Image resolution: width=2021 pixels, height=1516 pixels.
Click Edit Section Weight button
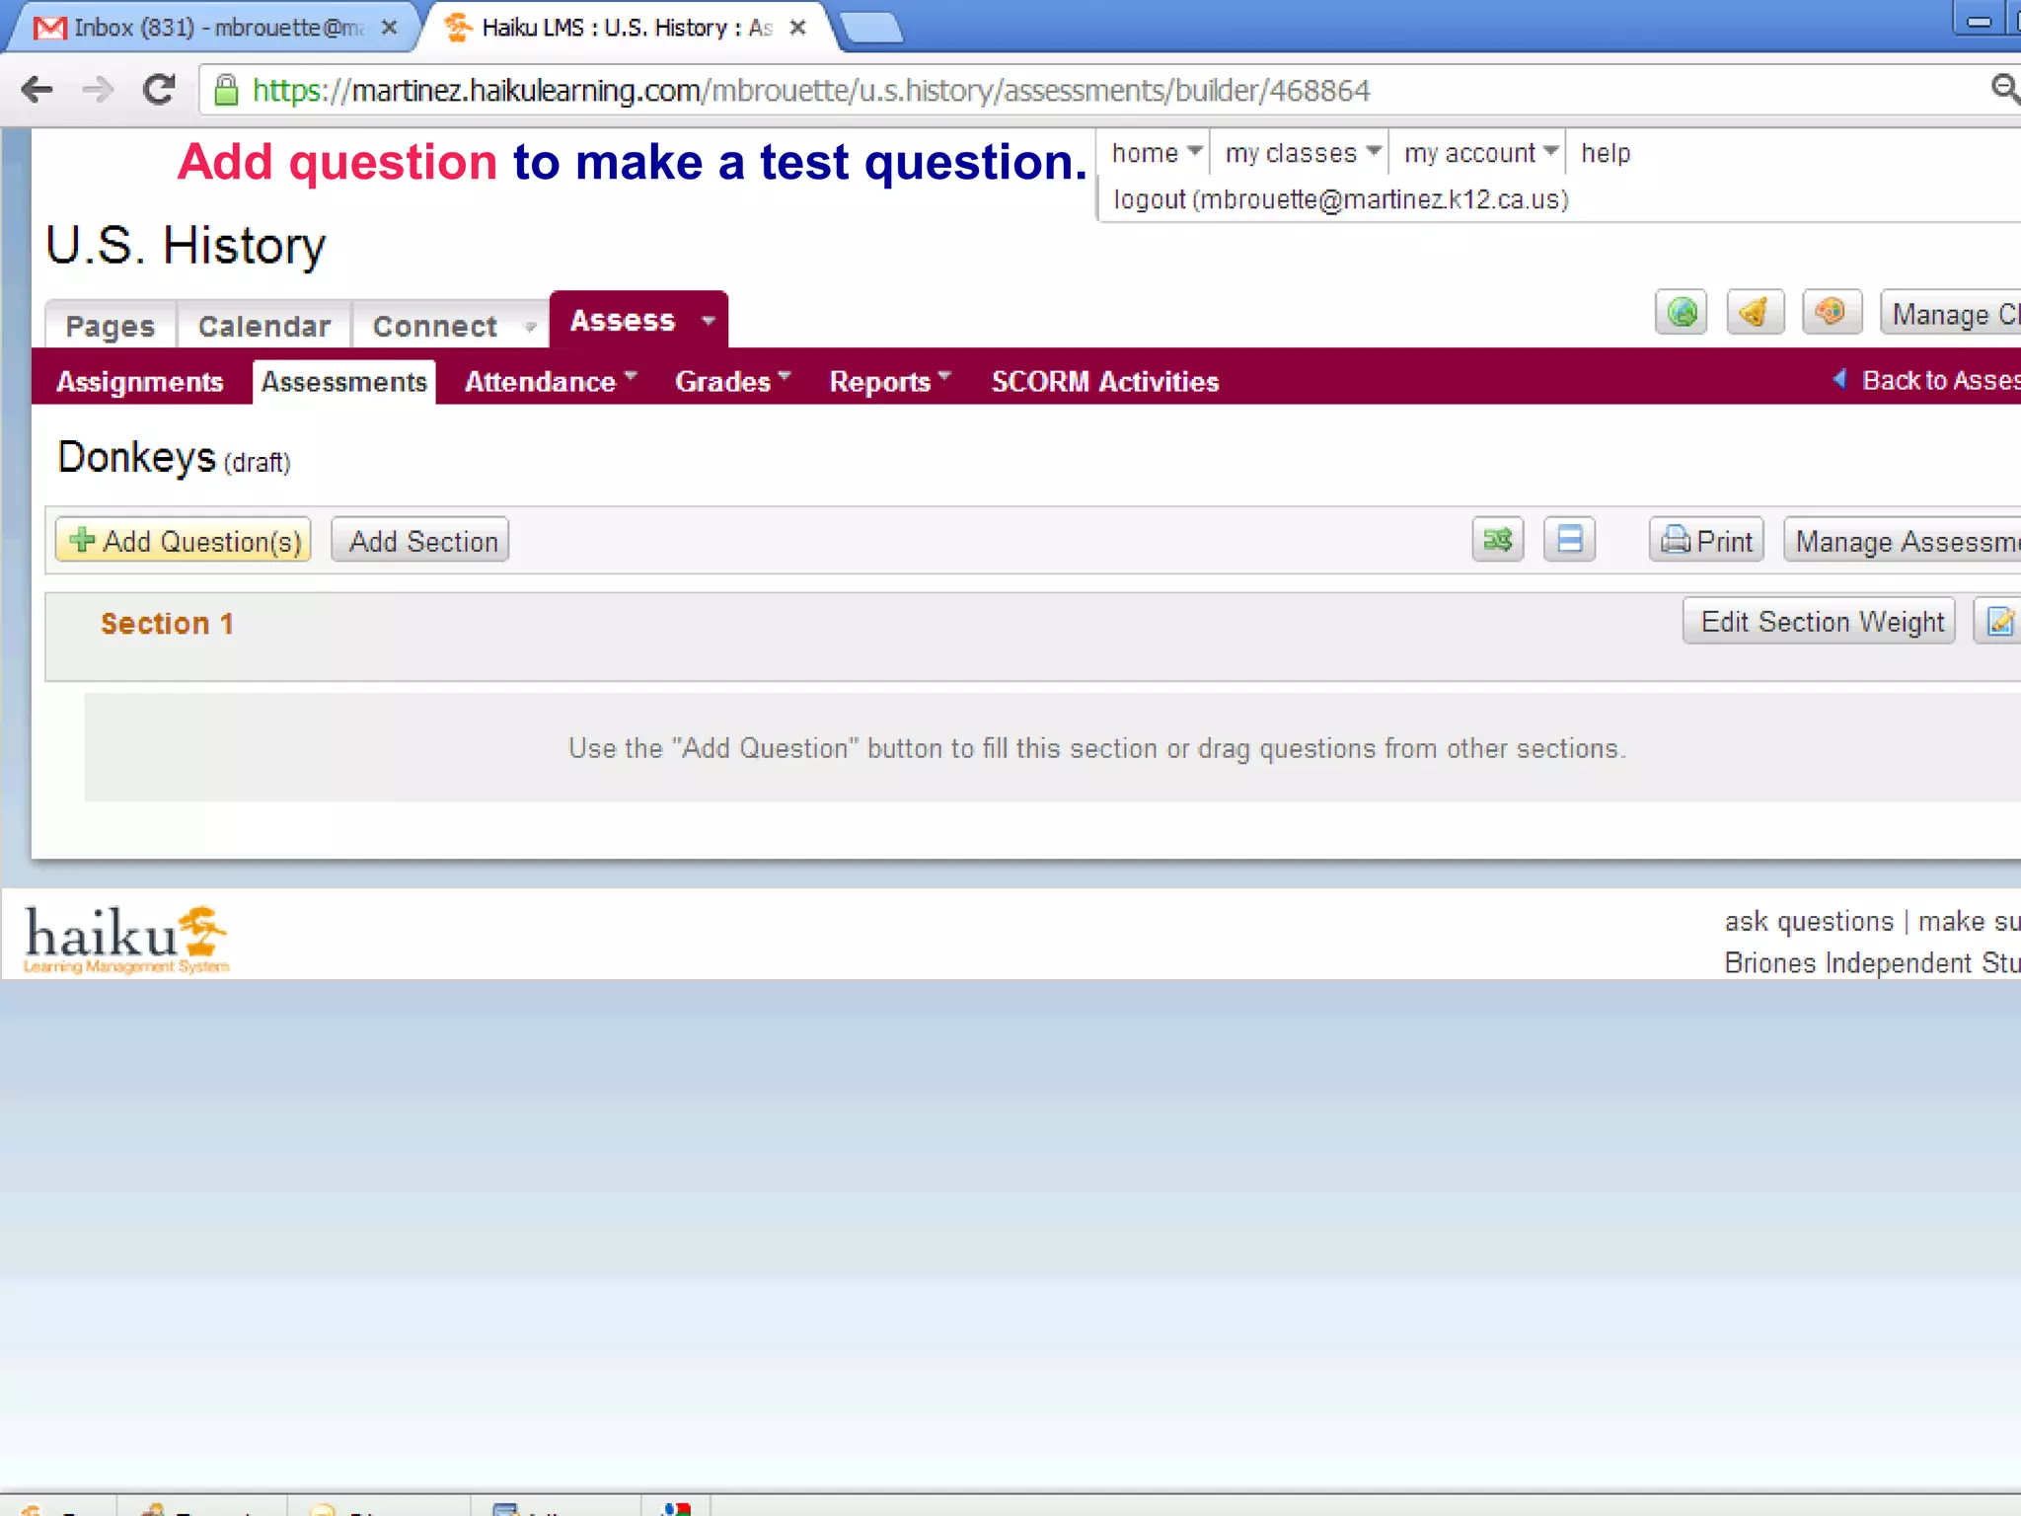click(x=1820, y=622)
